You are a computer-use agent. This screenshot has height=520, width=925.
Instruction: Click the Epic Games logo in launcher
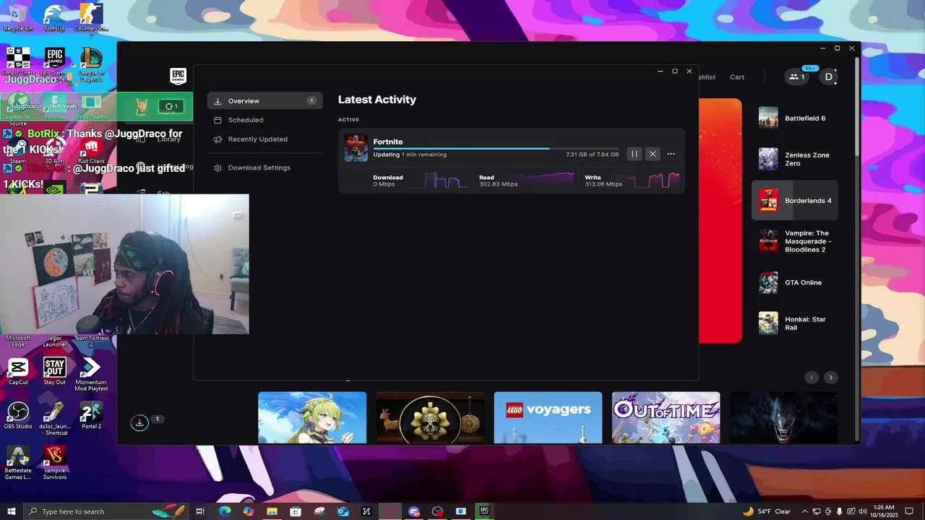178,77
